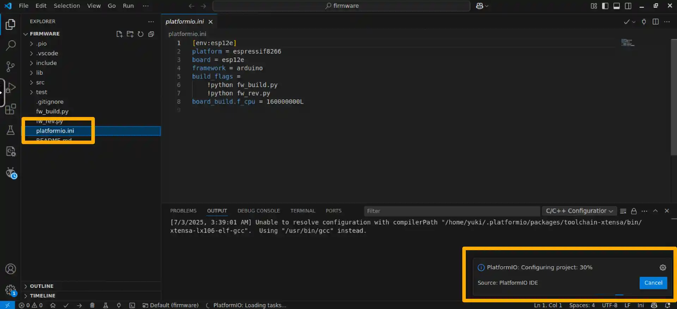This screenshot has height=309, width=677.
Task: Split the editor to the right
Action: (x=655, y=21)
